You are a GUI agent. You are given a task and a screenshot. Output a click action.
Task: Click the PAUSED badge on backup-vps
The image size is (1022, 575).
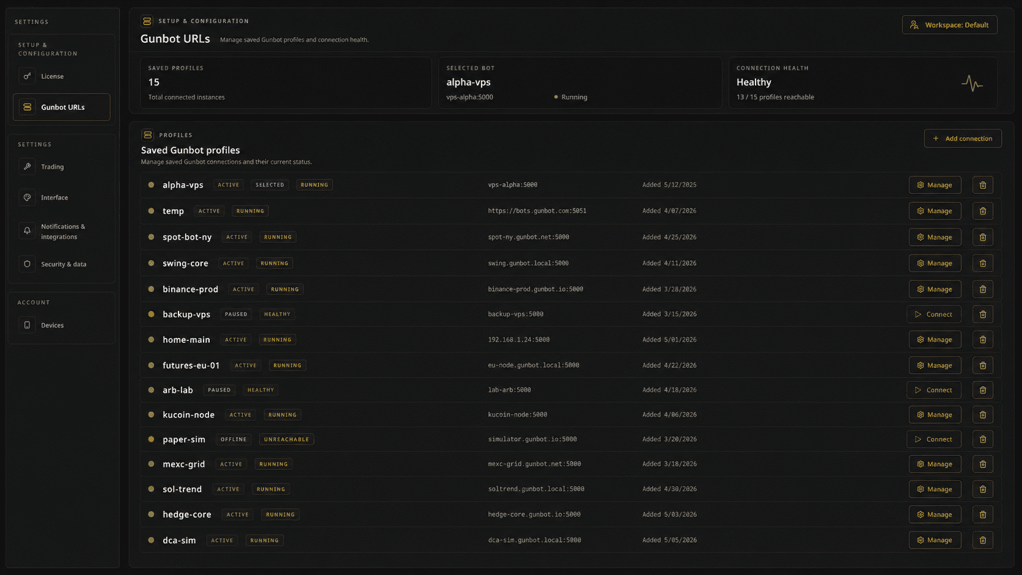tap(236, 314)
